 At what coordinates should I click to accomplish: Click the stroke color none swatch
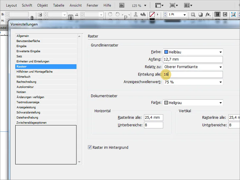[152, 15]
